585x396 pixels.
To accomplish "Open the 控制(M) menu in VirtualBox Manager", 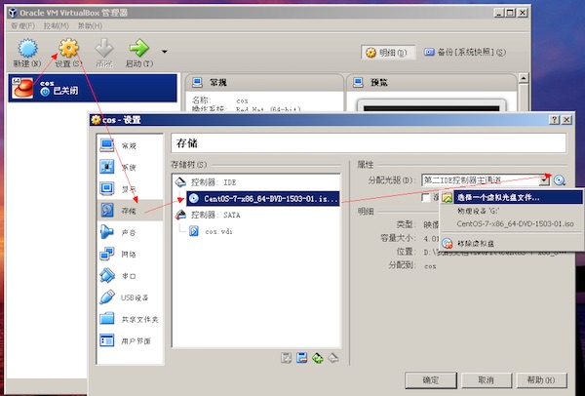I will pos(56,25).
